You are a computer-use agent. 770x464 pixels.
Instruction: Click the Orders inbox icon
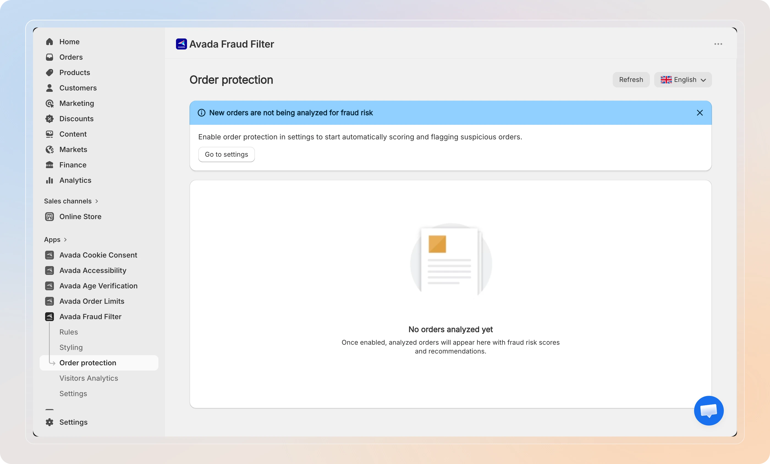pyautogui.click(x=50, y=57)
